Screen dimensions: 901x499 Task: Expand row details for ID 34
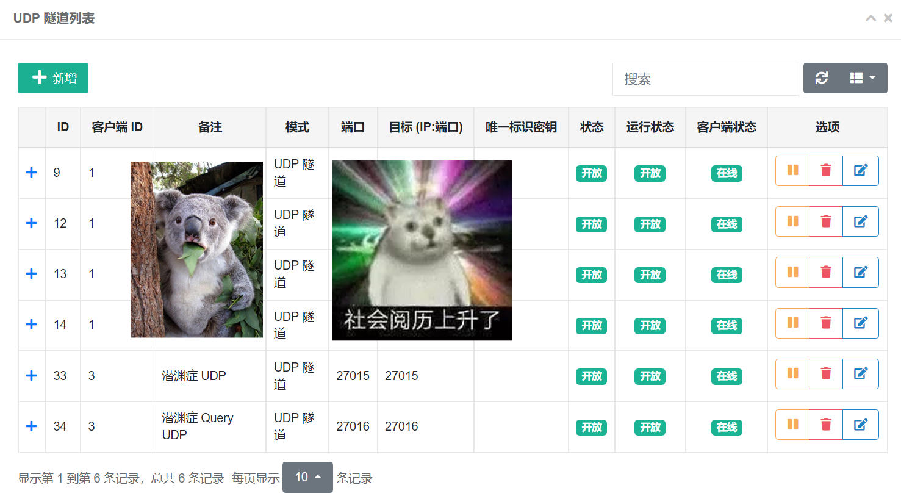(x=32, y=426)
